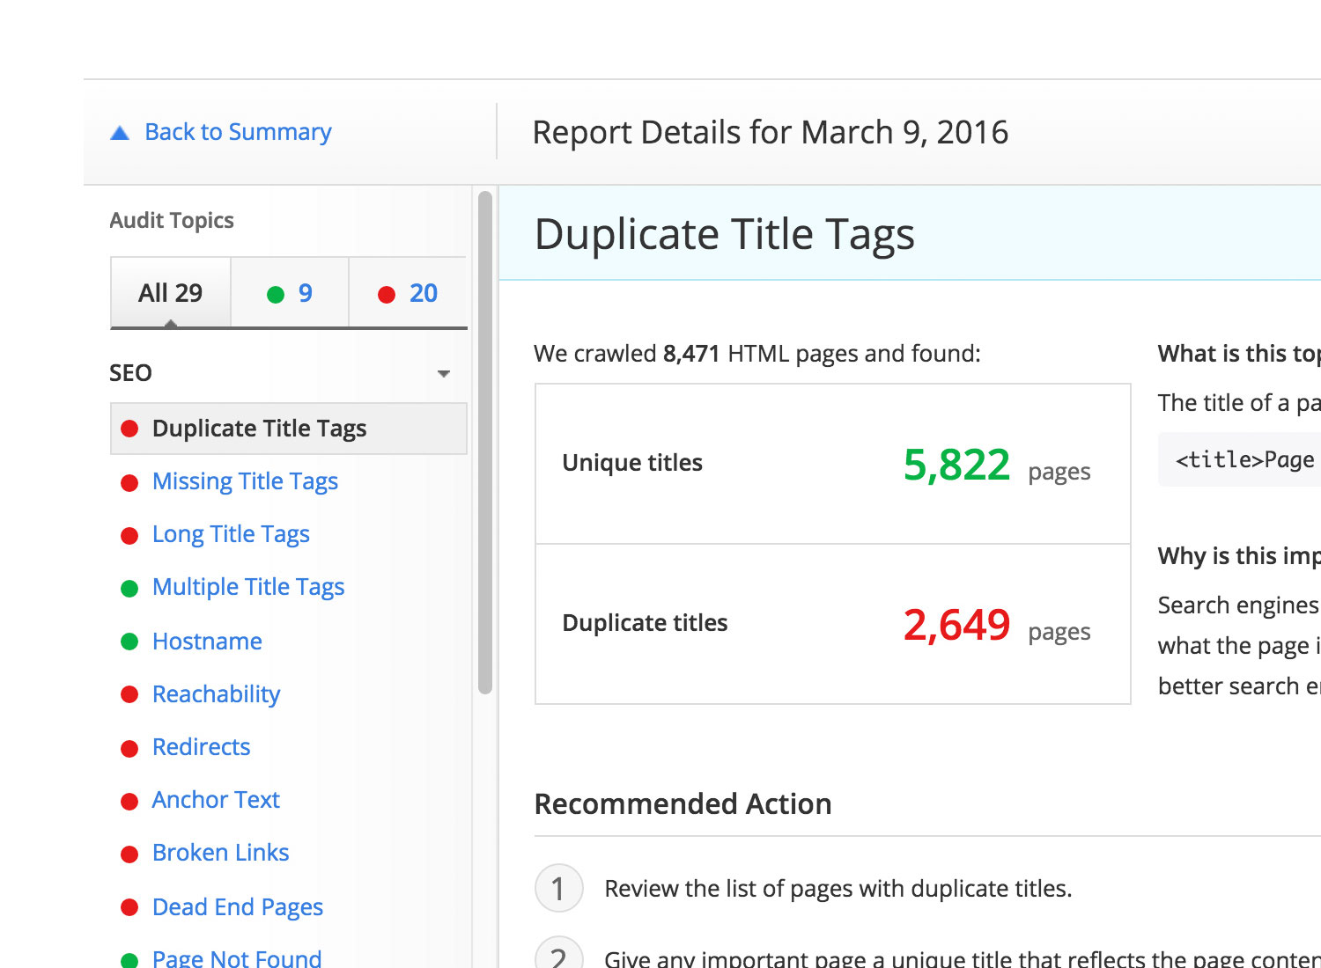Open the Redirects topic
This screenshot has height=968, width=1321.
[201, 747]
